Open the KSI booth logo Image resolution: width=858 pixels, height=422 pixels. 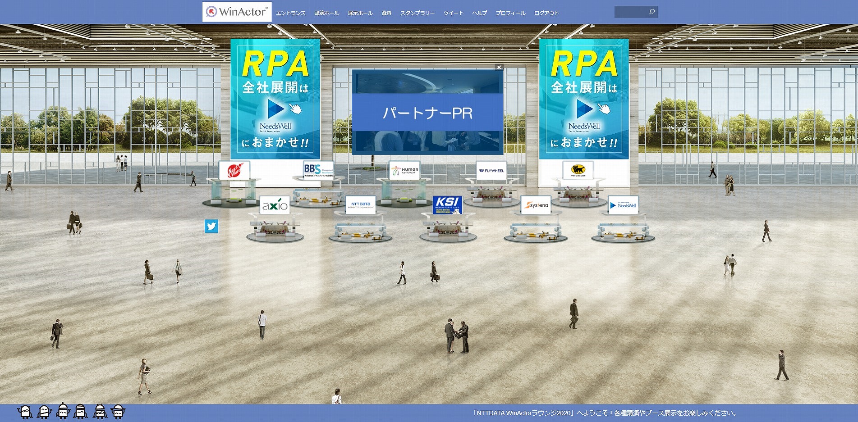pos(447,205)
